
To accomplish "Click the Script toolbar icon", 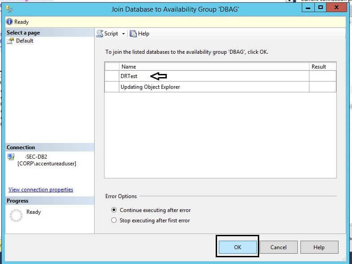I will coord(100,34).
